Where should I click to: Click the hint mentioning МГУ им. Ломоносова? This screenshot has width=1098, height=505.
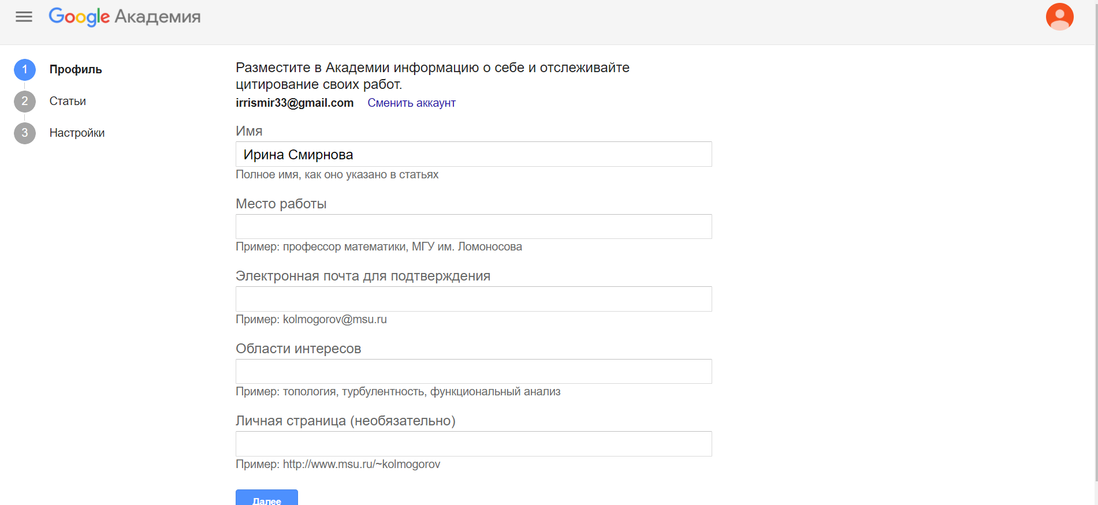[x=379, y=246]
